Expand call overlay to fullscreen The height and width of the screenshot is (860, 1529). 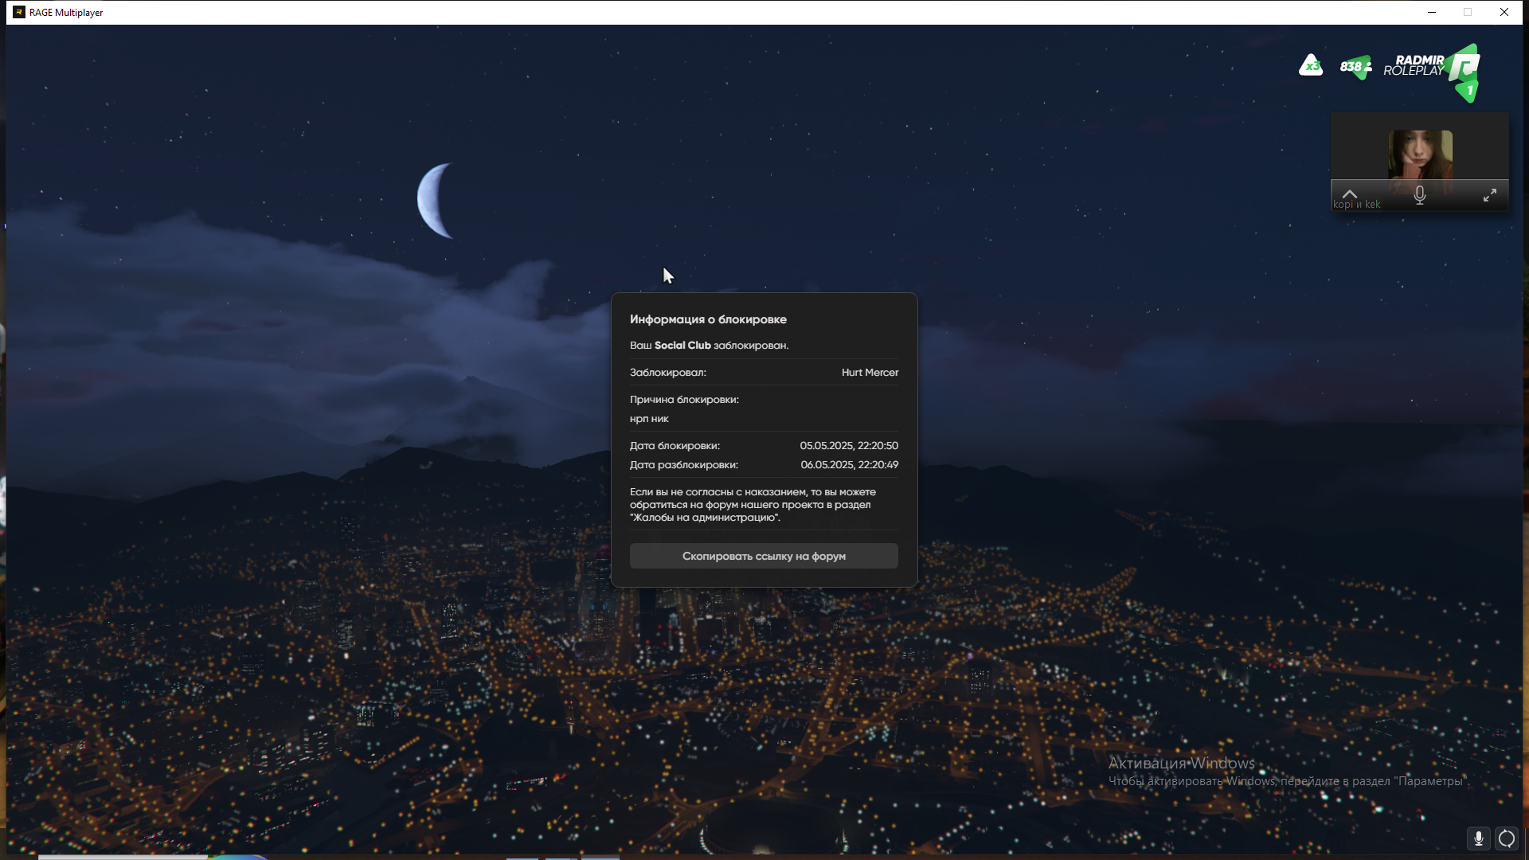1489,195
